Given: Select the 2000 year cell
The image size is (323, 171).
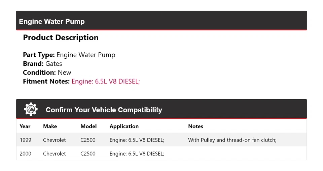Looking at the screenshot, I should (26, 154).
